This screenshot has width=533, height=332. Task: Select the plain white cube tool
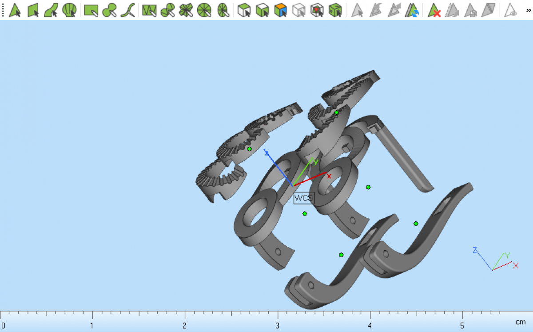(x=244, y=10)
